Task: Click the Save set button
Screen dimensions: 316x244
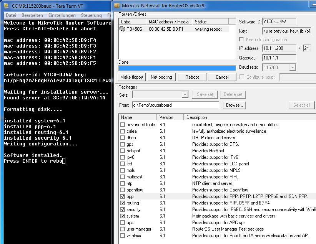Action: 205,94
